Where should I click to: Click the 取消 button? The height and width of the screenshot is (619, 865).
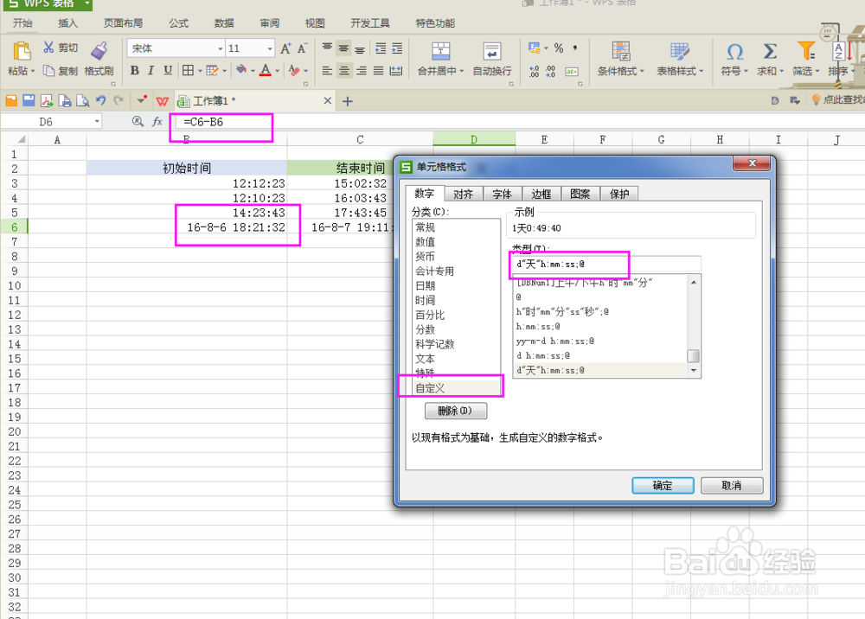[x=732, y=486]
